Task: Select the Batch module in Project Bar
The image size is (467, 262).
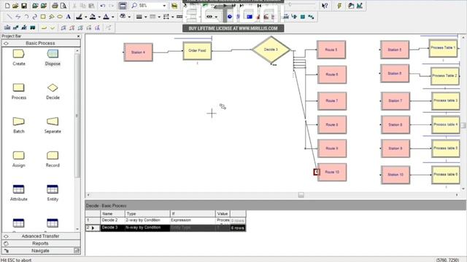Action: 19,125
